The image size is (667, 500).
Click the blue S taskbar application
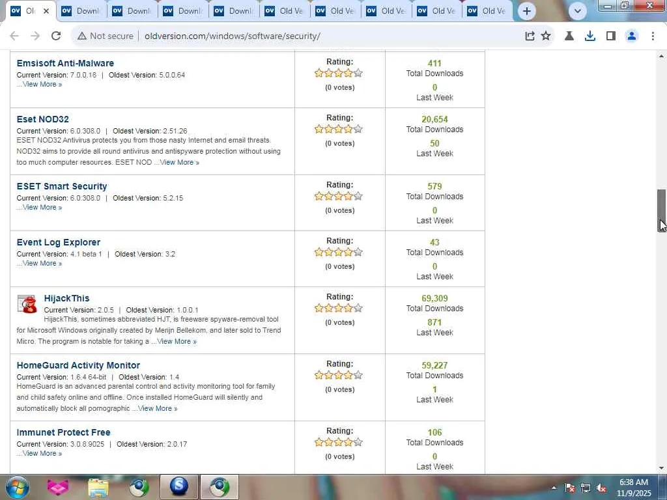[x=179, y=487]
